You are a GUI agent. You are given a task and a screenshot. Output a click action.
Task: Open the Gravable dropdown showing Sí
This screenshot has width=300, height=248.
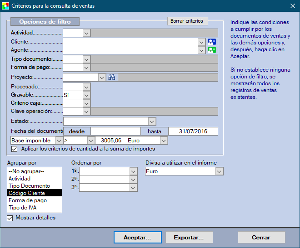pyautogui.click(x=86, y=95)
